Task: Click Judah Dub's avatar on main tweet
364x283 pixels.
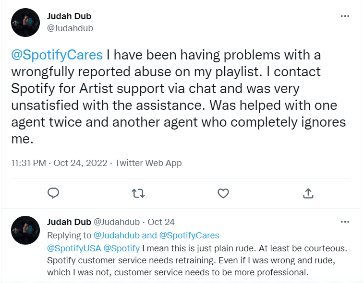Action: click(25, 23)
